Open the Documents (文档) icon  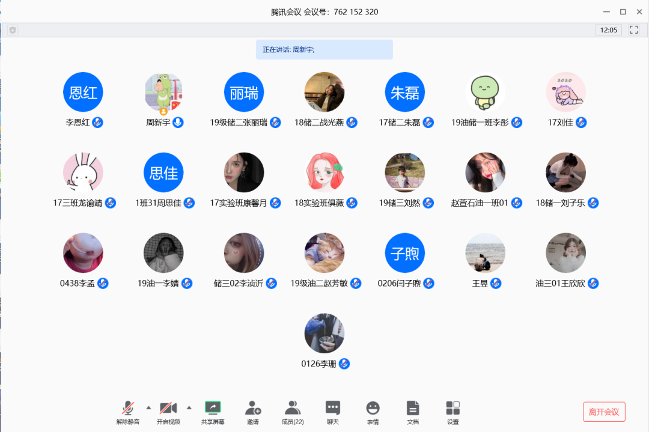pos(413,409)
